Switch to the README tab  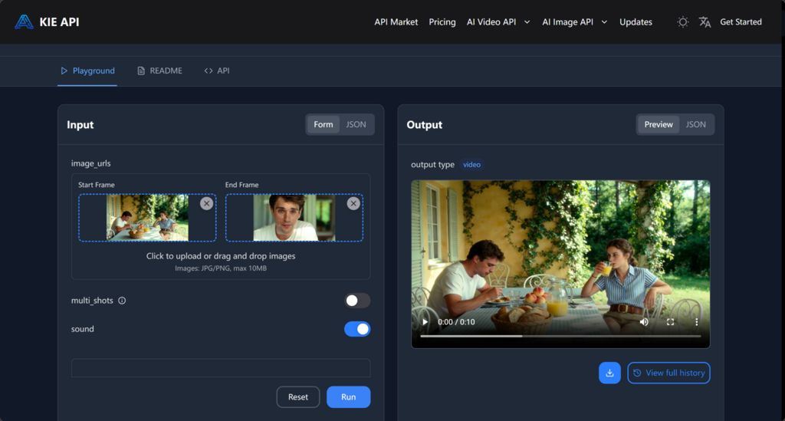click(x=159, y=71)
